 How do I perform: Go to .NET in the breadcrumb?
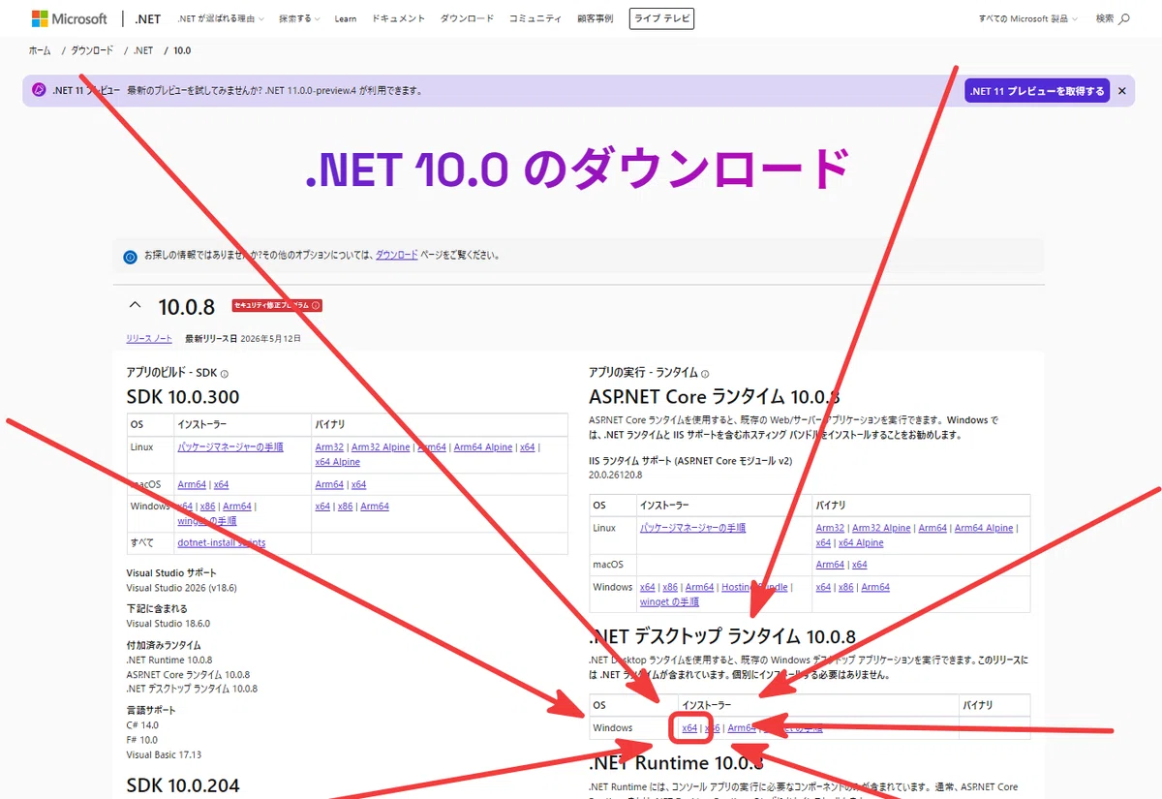click(x=143, y=50)
